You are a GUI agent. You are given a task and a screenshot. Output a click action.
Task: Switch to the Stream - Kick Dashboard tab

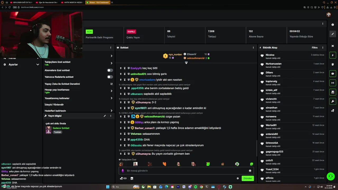pyautogui.click(x=97, y=2)
